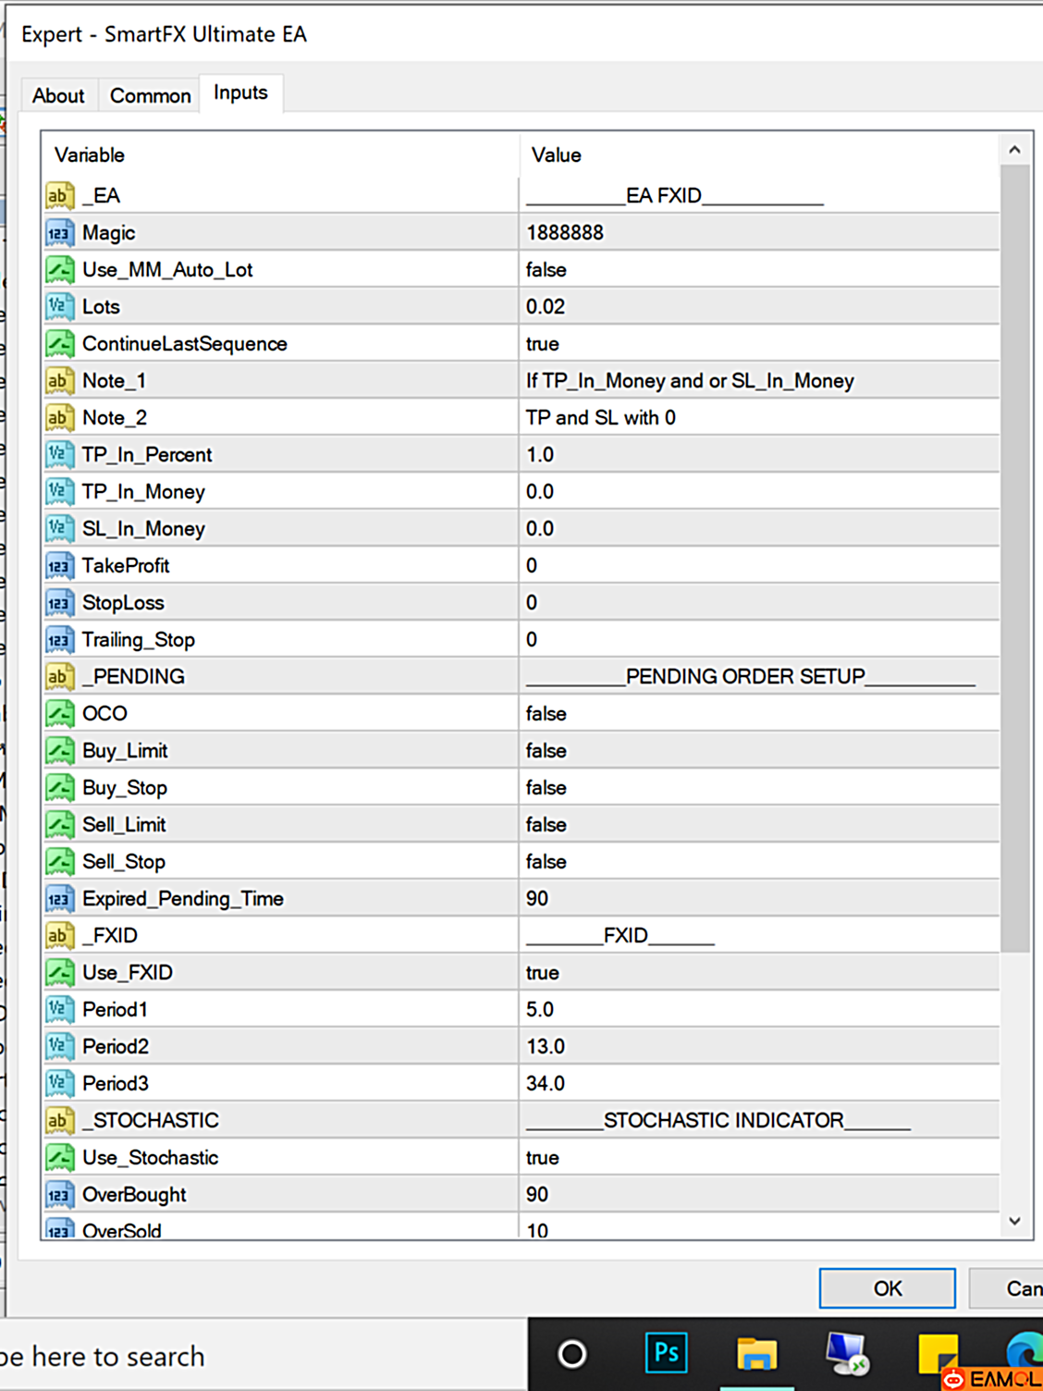Click the double icon beside SL_In_Money

(x=59, y=528)
